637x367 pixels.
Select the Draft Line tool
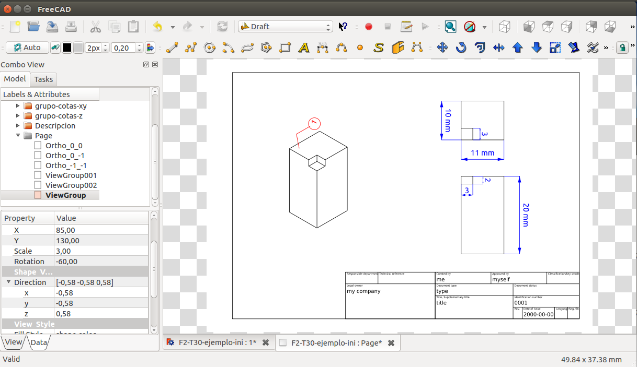click(172, 48)
